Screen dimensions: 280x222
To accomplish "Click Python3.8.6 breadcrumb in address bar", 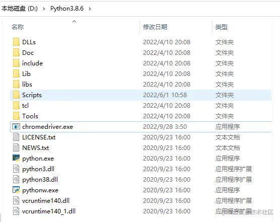I will pos(67,9).
